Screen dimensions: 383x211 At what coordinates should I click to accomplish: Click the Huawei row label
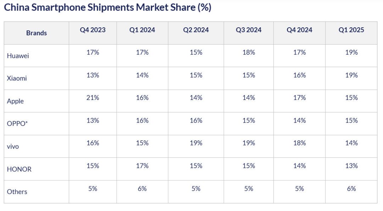pyautogui.click(x=18, y=56)
